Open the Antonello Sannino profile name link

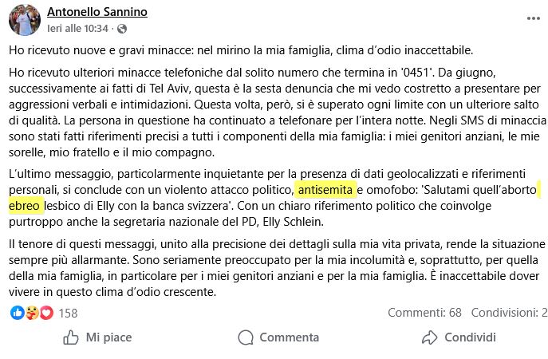coord(97,13)
